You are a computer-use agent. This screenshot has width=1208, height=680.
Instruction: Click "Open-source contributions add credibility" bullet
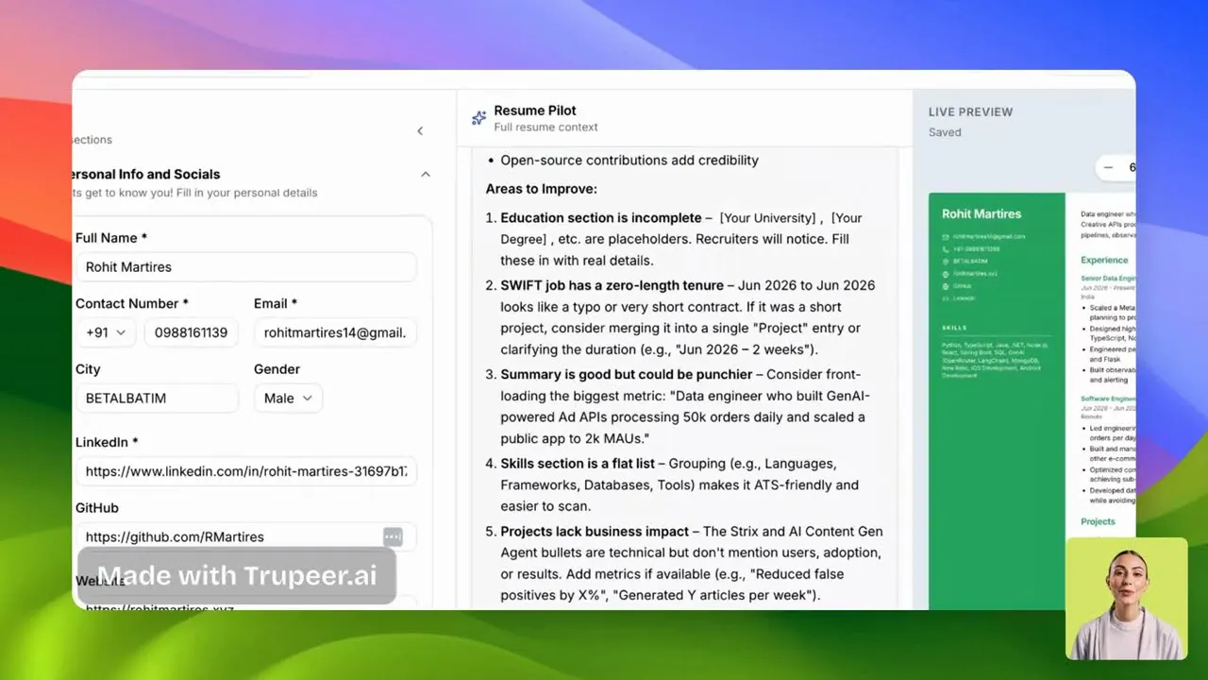(629, 161)
